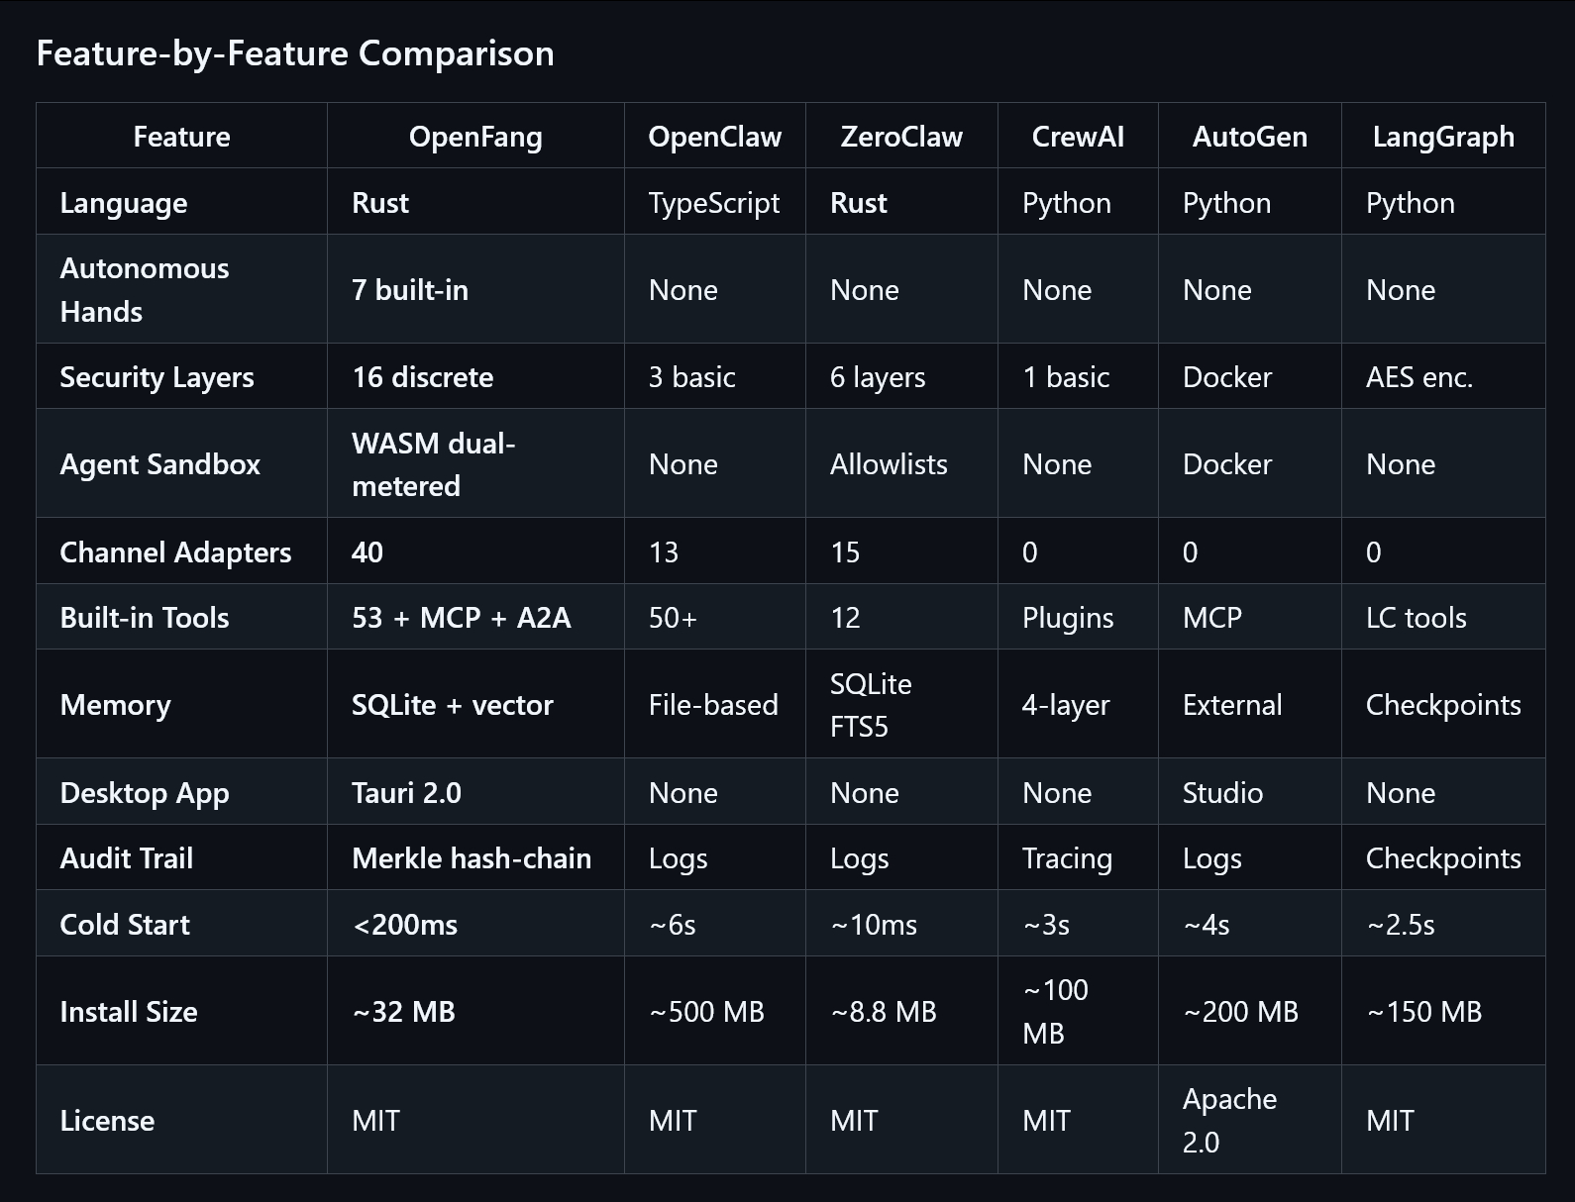Image resolution: width=1575 pixels, height=1202 pixels.
Task: Click the 'WASM dual-metered' cell
Action: [x=434, y=464]
